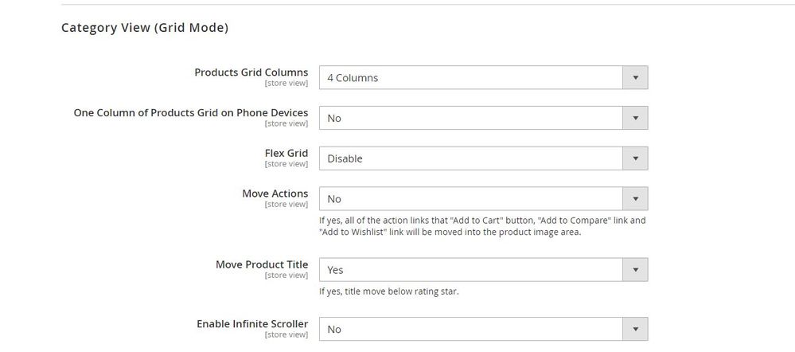The width and height of the screenshot is (795, 352).
Task: Open the Move Product Title select showing Yes
Action: [483, 270]
